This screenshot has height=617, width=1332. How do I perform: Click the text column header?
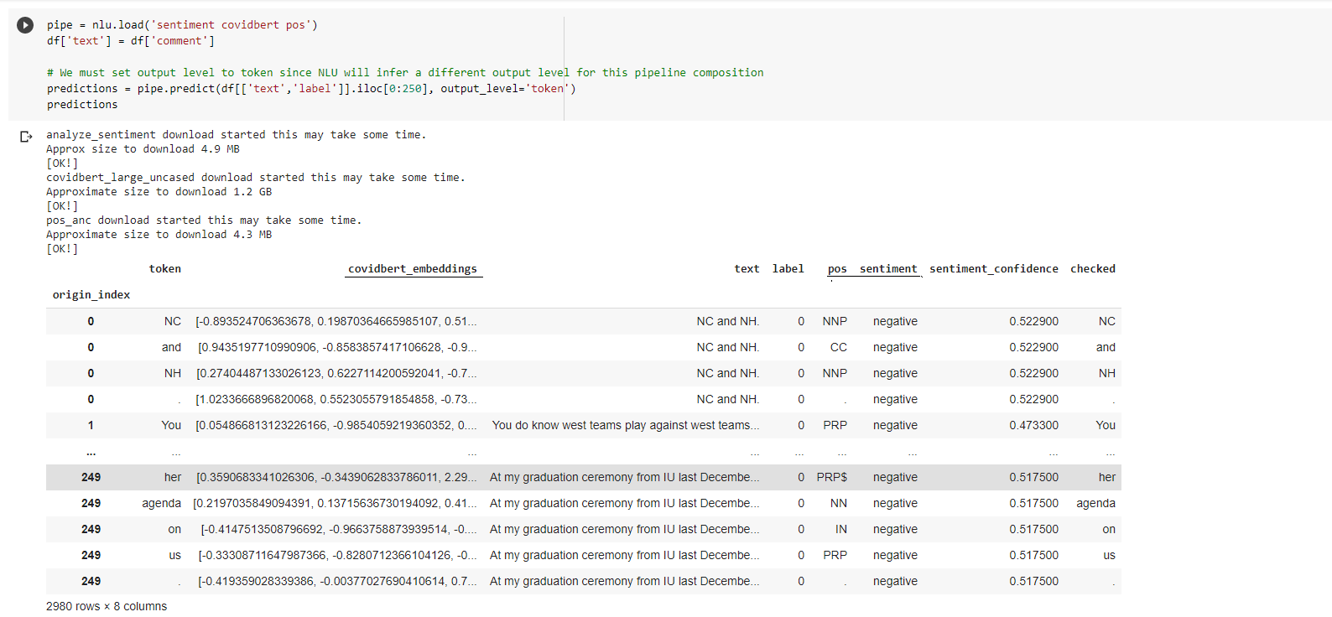[747, 269]
